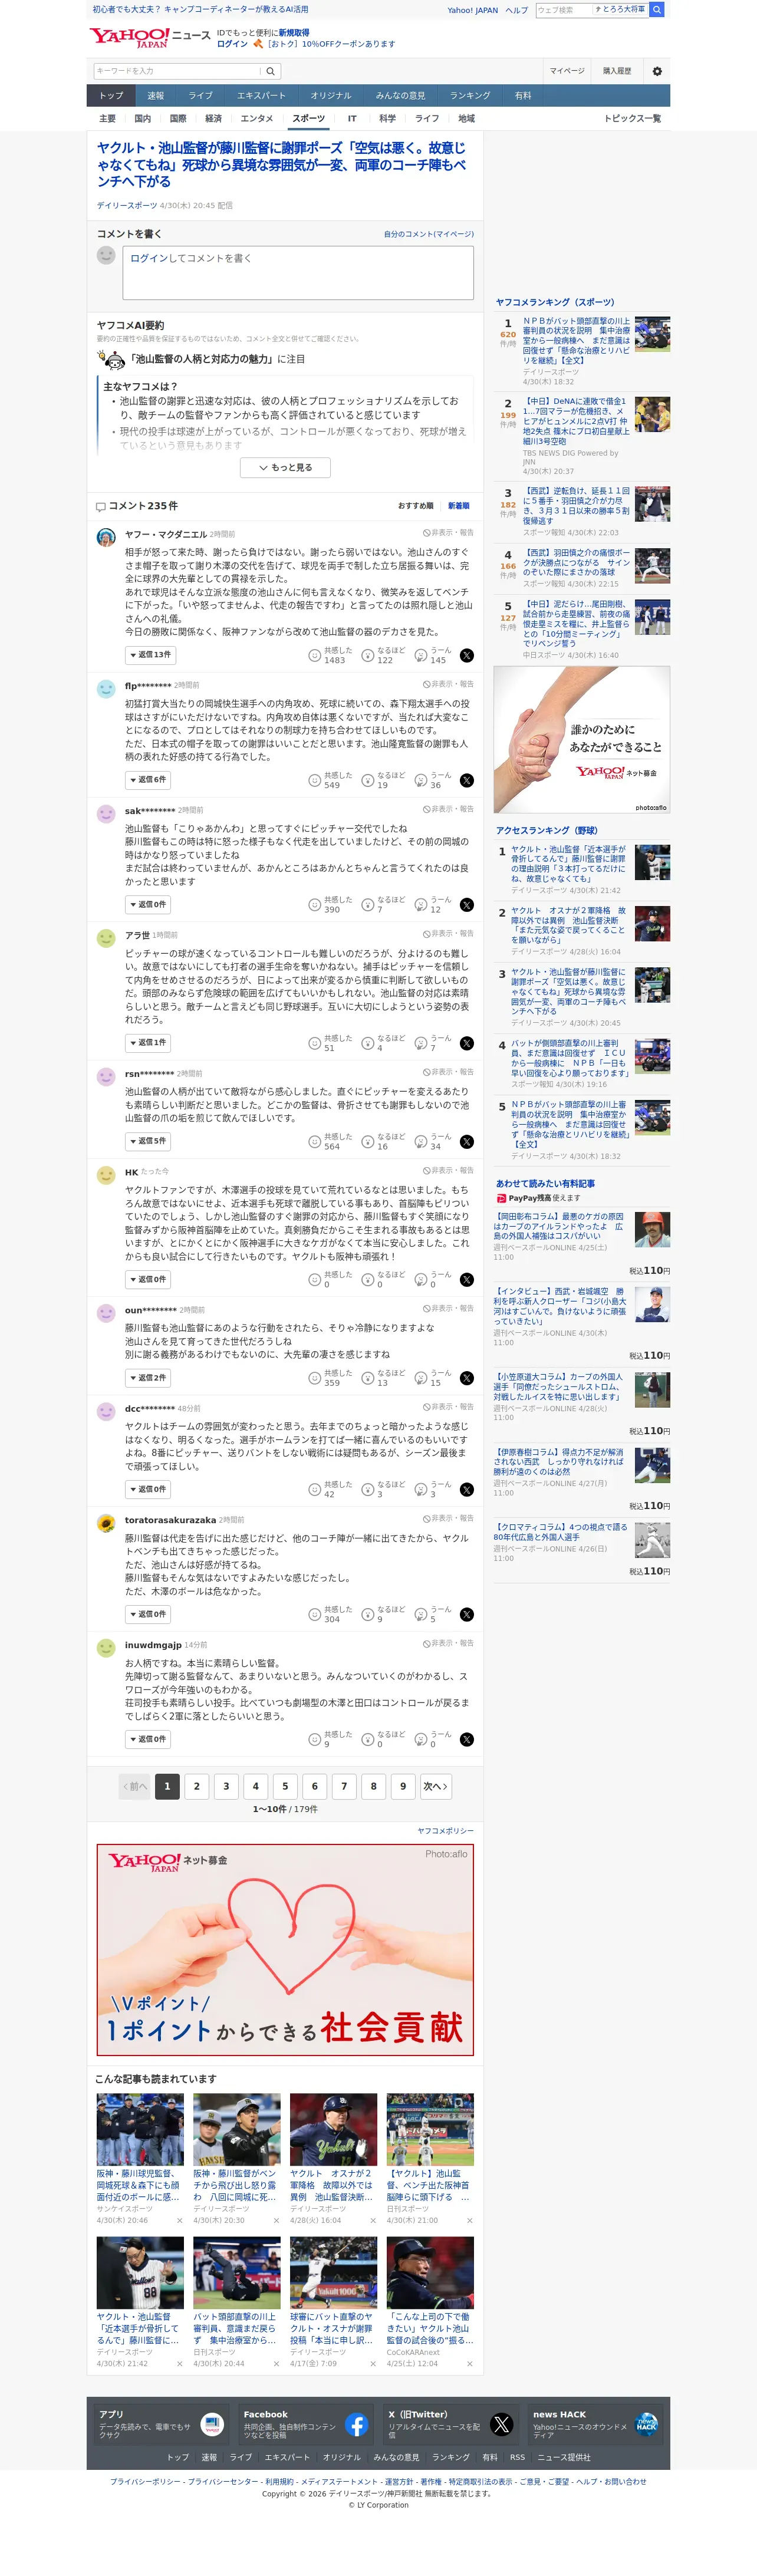Go to Yahoo! JAPAN News logo
Image resolution: width=757 pixels, height=2576 pixels.
[150, 38]
